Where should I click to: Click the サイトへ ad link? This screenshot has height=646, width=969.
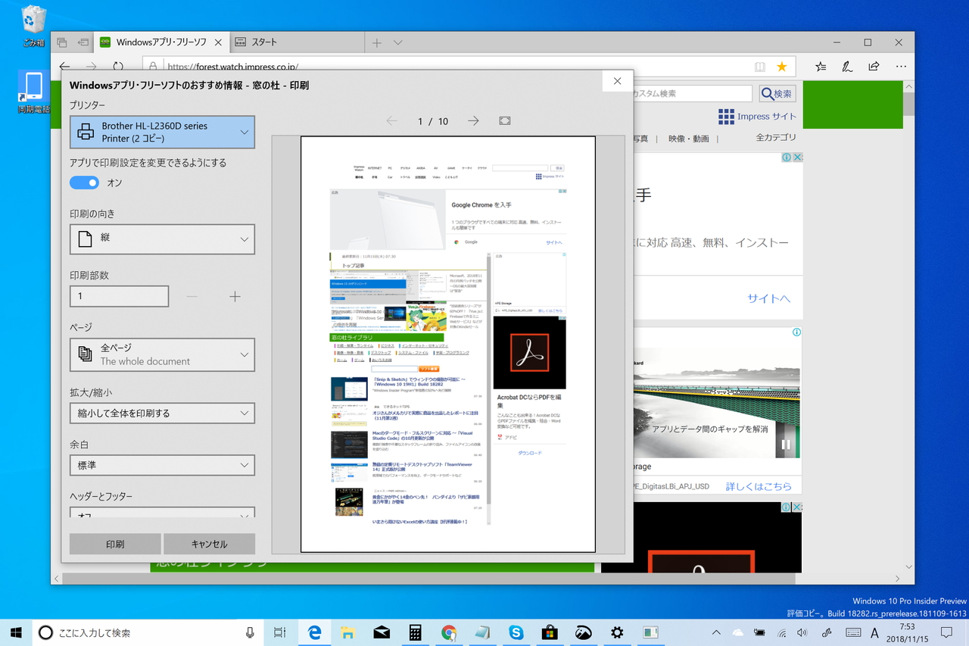point(768,298)
